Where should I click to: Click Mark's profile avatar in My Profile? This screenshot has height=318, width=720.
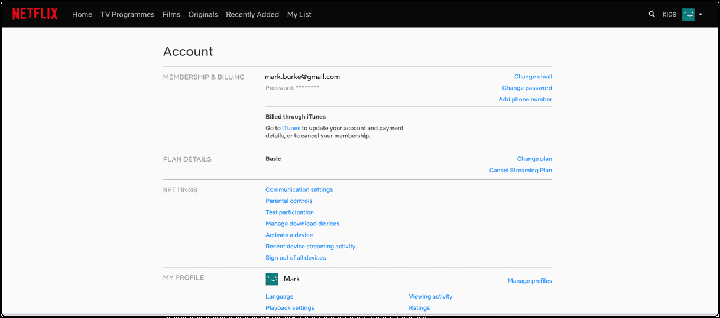(x=272, y=279)
